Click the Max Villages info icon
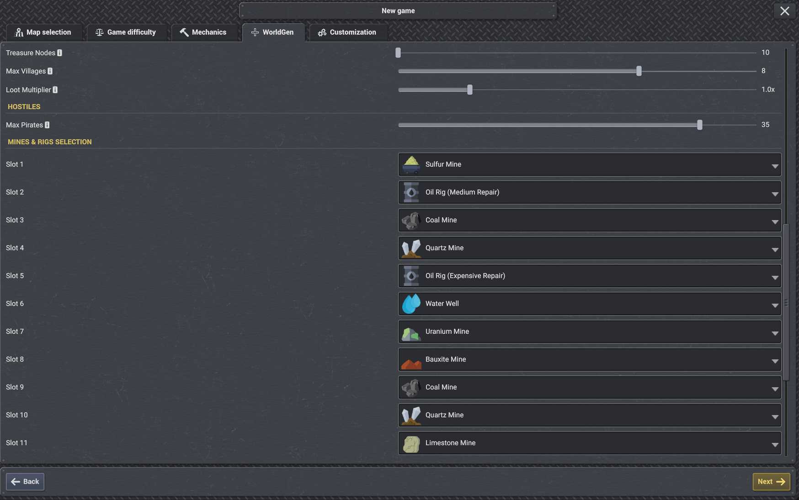799x500 pixels. tap(50, 71)
